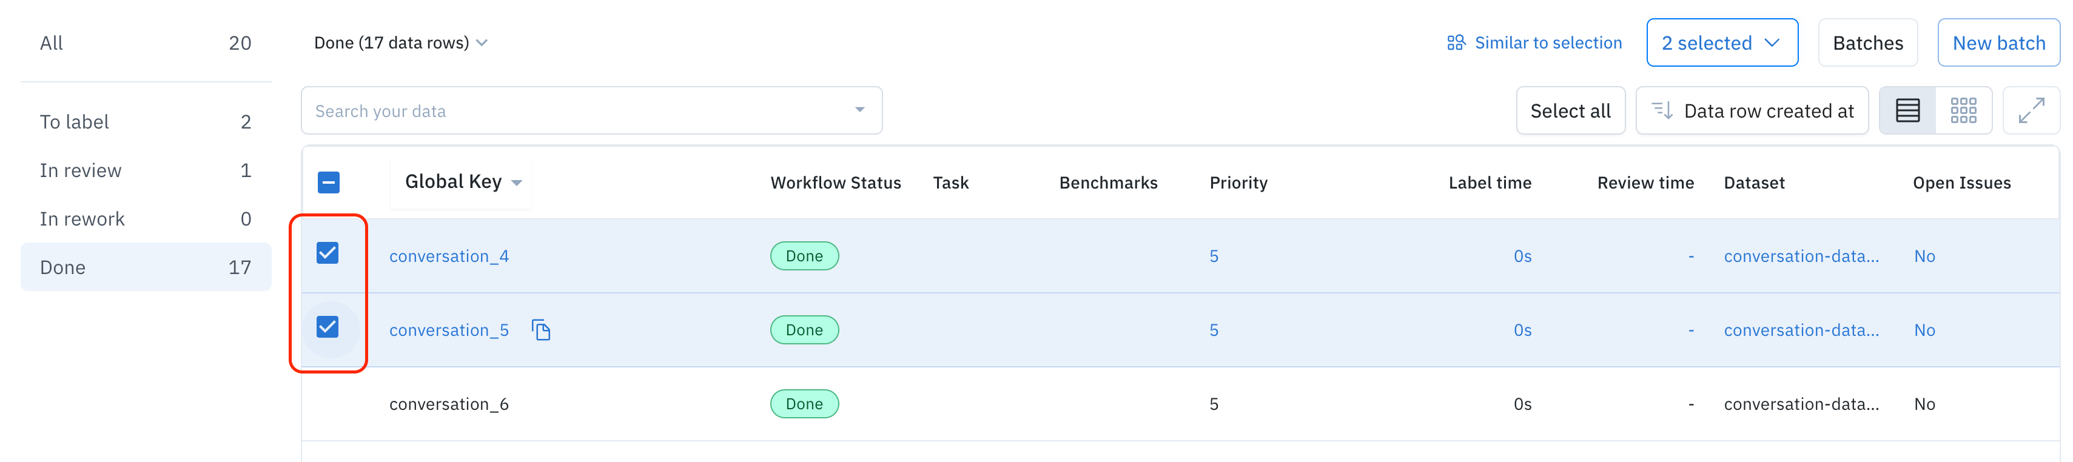Screen dimensions: 2073x462
Task: Open the Batches button
Action: pyautogui.click(x=1867, y=42)
